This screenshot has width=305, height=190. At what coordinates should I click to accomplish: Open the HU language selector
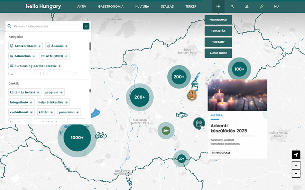(276, 7)
